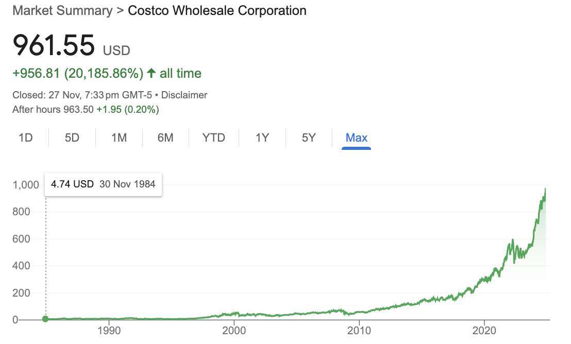View the 1Y price range
571x344 pixels.
[262, 138]
